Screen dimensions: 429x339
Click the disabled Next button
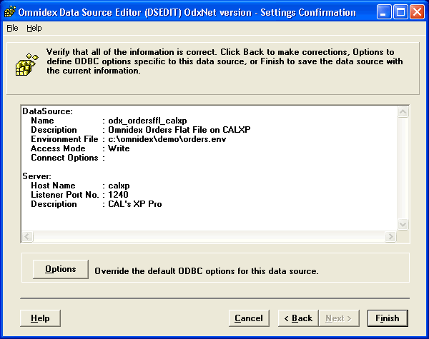[339, 318]
